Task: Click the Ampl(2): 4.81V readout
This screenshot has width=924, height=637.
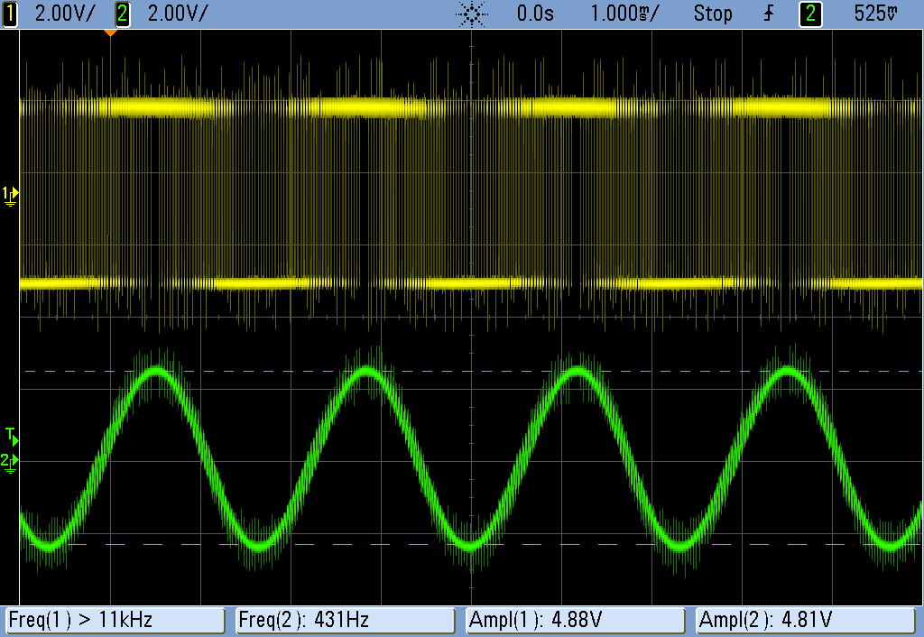Action: pyautogui.click(x=807, y=620)
